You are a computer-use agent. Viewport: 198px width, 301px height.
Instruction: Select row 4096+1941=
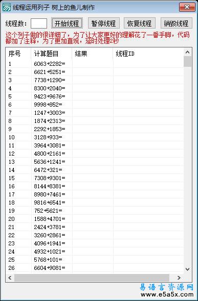tap(95, 243)
